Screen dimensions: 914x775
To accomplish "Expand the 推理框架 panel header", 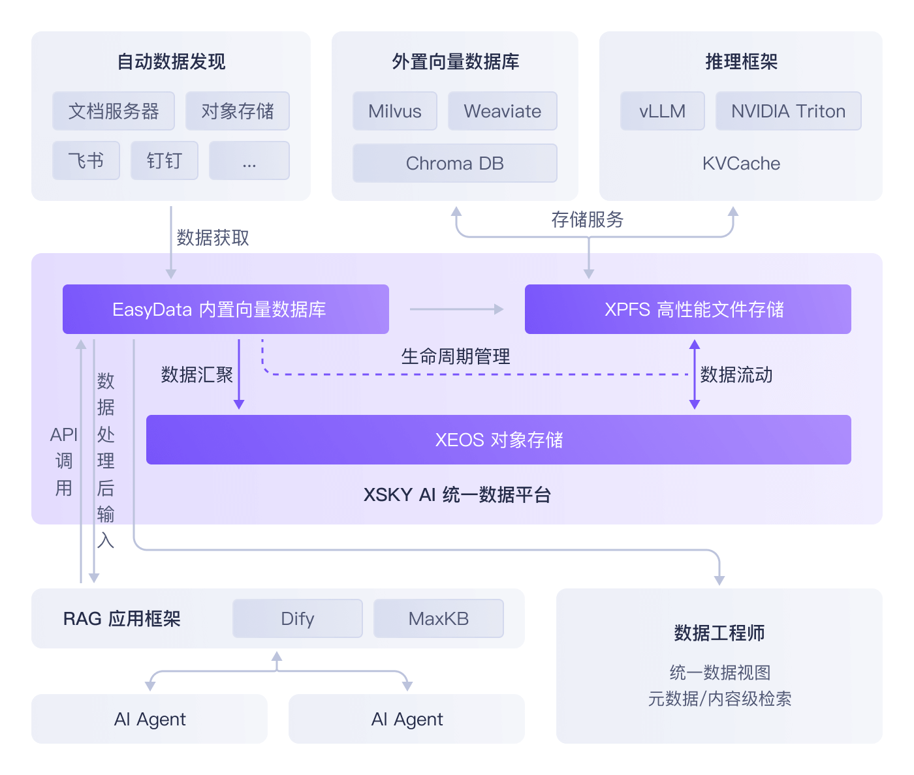I will [740, 62].
